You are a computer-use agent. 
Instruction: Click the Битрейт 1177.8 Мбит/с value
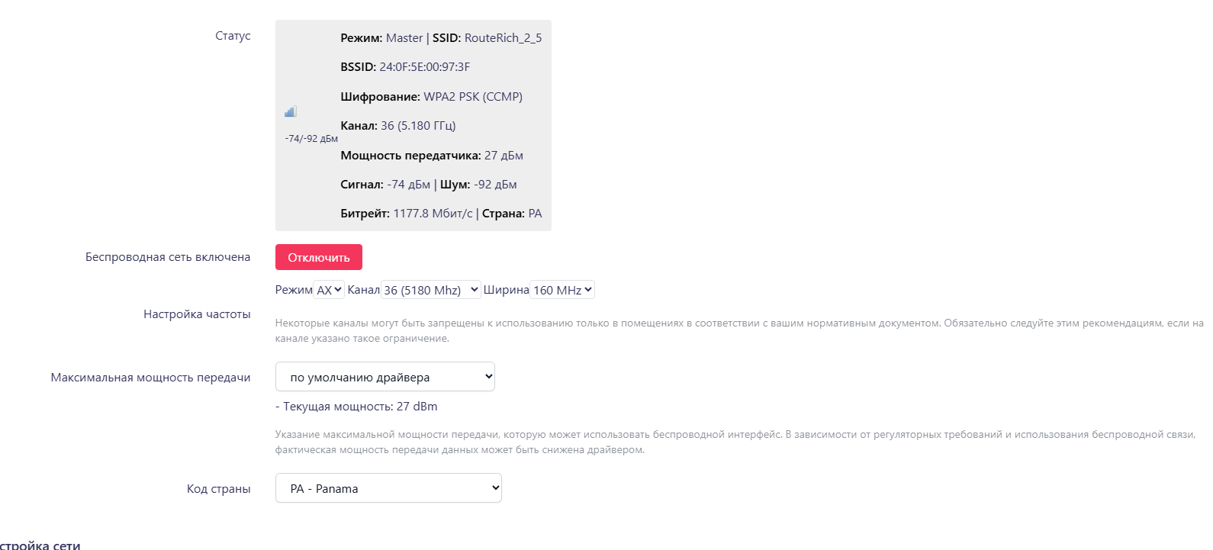[x=433, y=214]
